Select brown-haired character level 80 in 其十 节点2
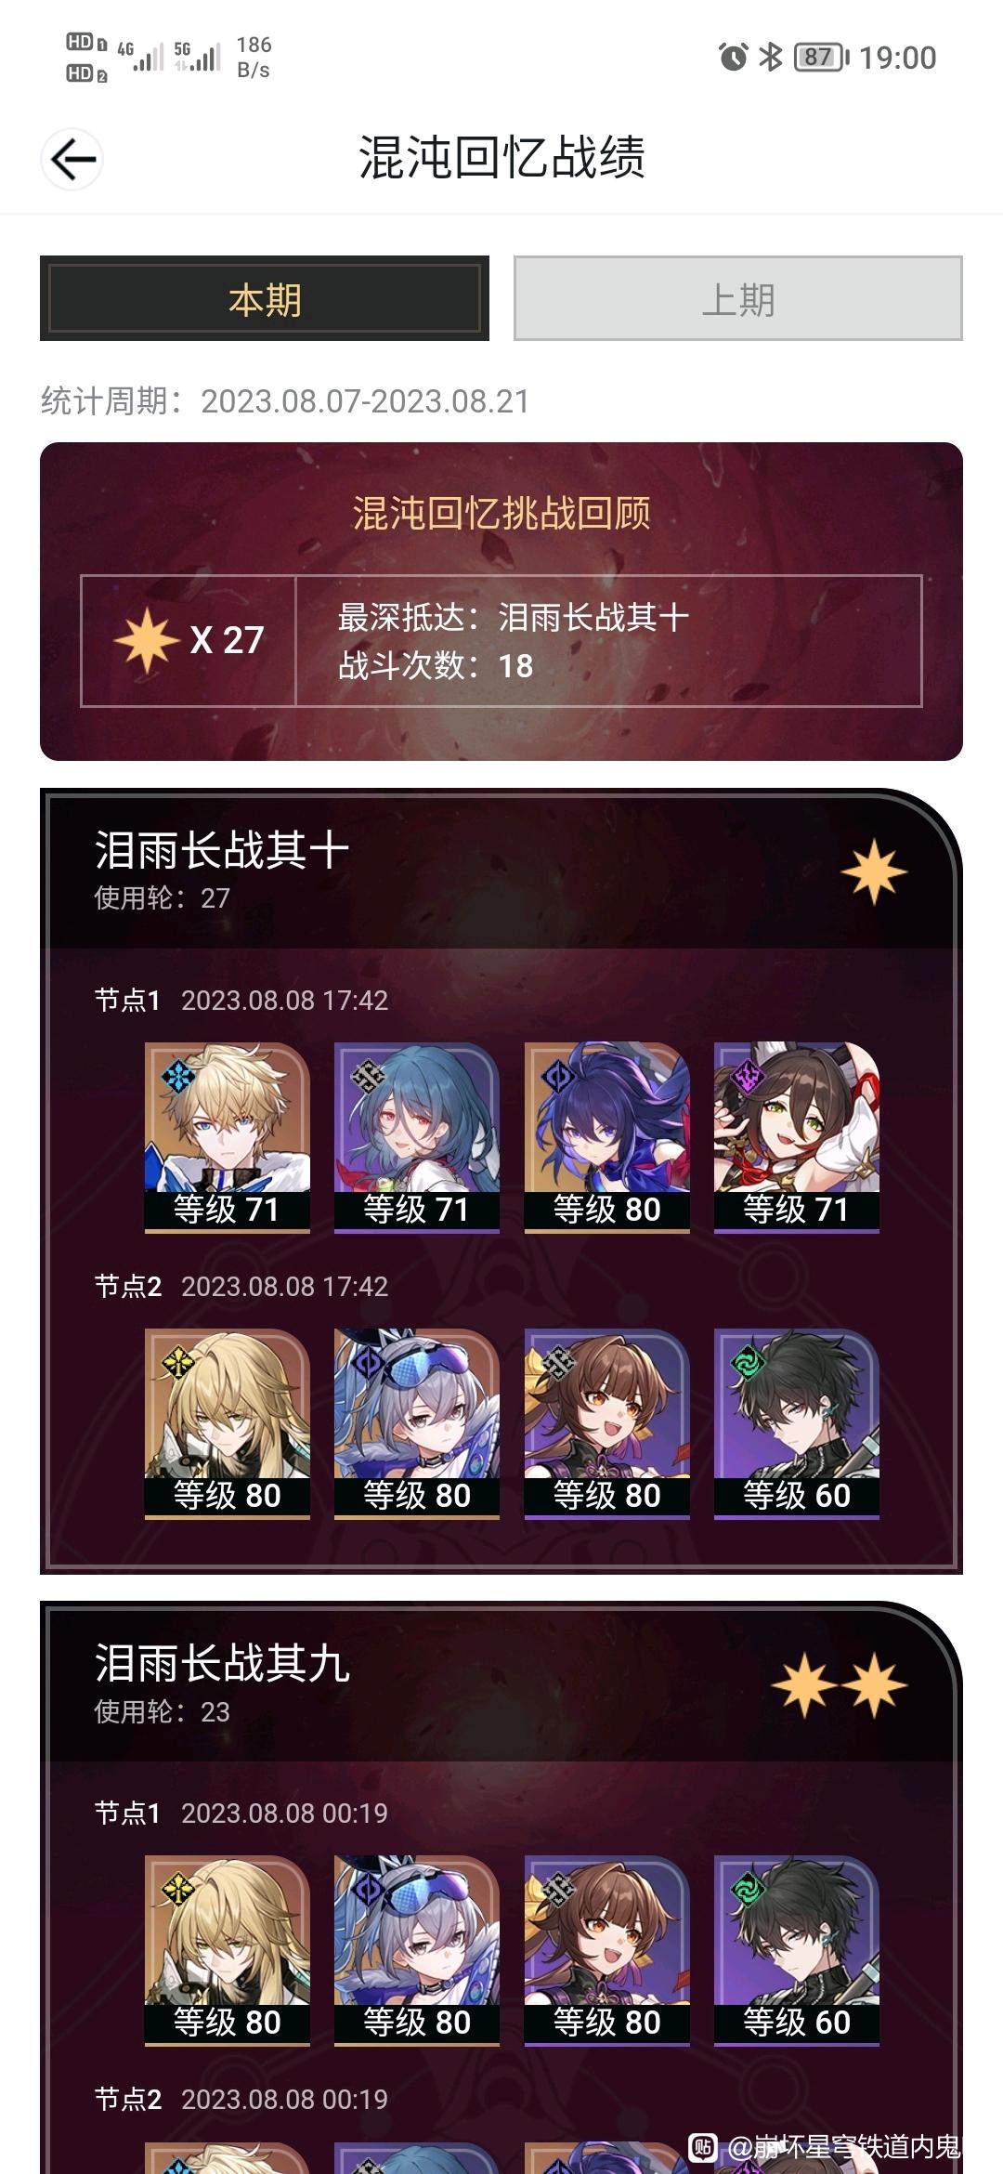This screenshot has height=2174, width=1003. (607, 1423)
